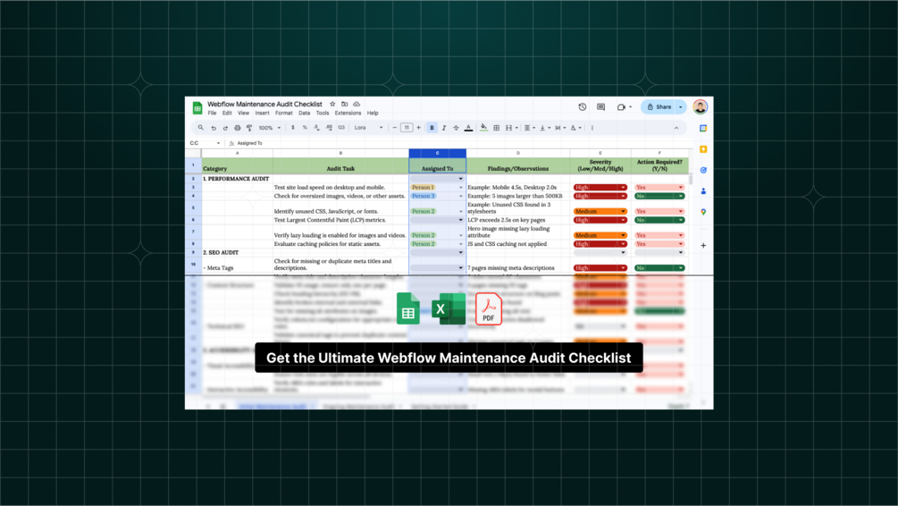The height and width of the screenshot is (506, 898).
Task: Open Google Maps in the side panel
Action: pos(703,212)
